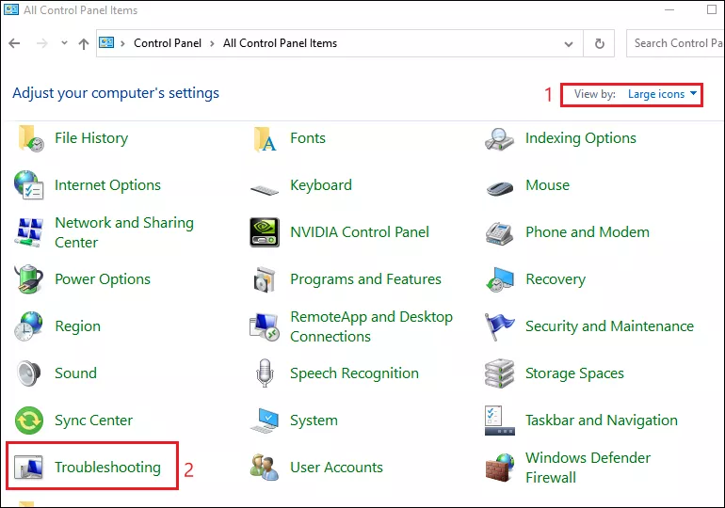725x508 pixels.
Task: Open the Indexing Options magnifier icon
Action: (x=499, y=139)
